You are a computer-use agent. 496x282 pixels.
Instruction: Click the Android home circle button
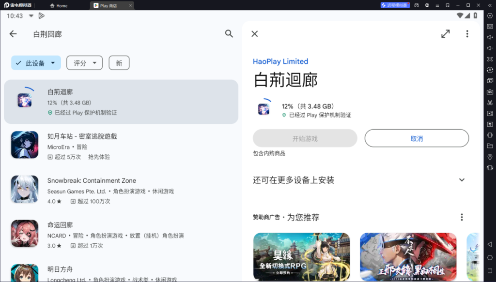[x=490, y=258]
